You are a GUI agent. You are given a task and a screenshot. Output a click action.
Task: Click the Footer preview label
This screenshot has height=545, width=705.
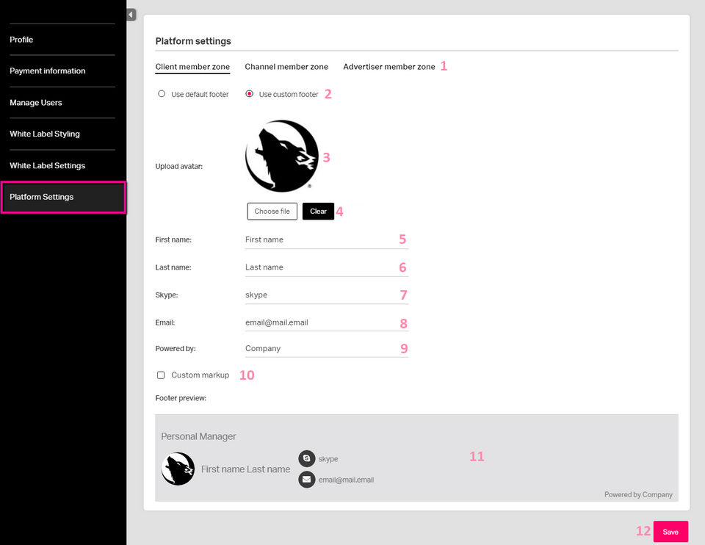pyautogui.click(x=181, y=398)
